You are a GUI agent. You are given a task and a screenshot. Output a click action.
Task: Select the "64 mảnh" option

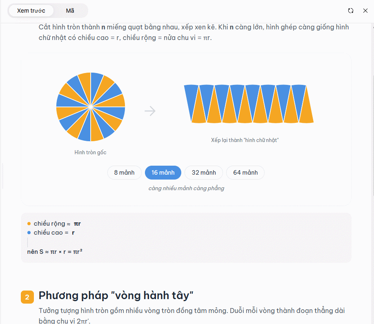click(245, 173)
